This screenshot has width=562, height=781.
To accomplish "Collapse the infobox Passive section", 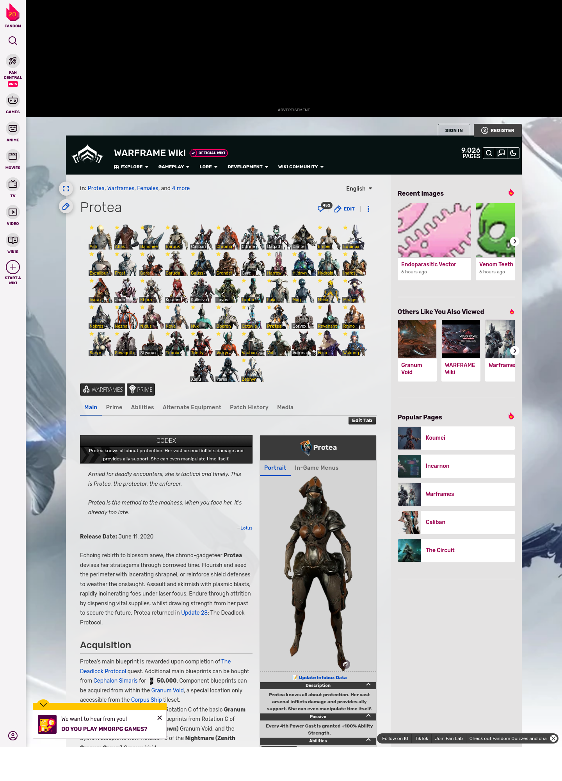I will [368, 716].
